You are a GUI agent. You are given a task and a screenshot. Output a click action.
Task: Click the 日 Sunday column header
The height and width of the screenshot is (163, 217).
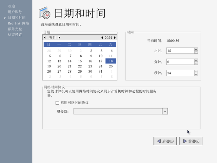point(49,44)
